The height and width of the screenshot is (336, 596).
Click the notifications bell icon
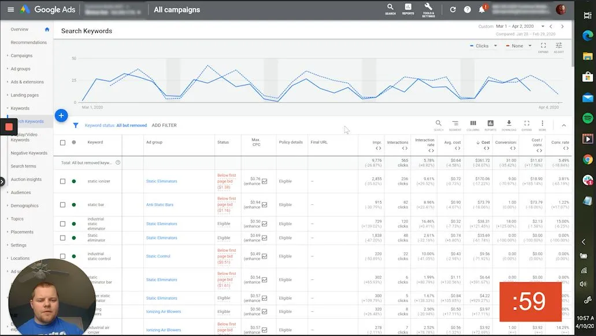(x=482, y=10)
